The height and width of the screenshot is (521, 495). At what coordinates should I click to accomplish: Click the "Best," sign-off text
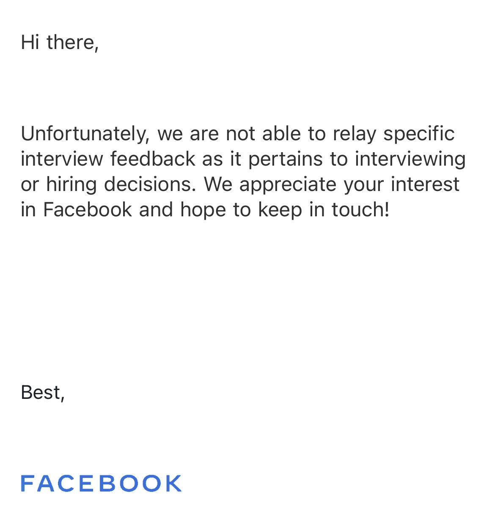click(43, 393)
